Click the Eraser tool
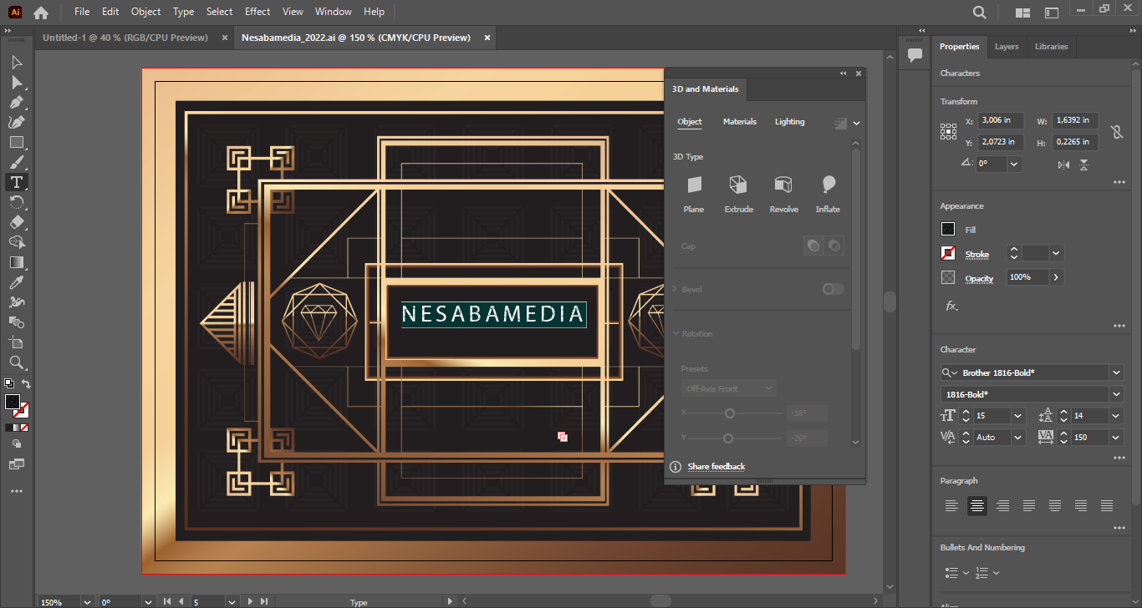 (16, 222)
